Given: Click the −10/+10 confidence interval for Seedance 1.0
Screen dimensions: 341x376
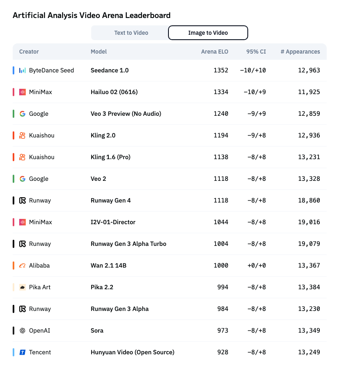Looking at the screenshot, I should pos(253,70).
